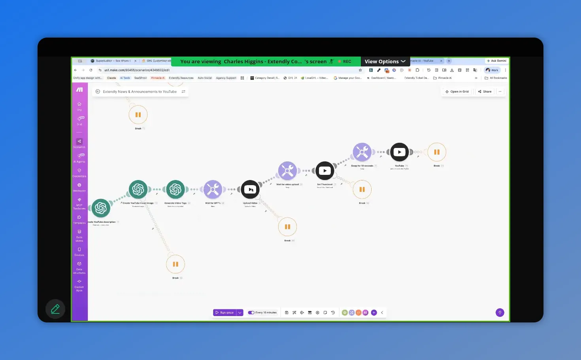This screenshot has height=360, width=581.
Task: Open the View Options dropdown
Action: click(x=385, y=61)
